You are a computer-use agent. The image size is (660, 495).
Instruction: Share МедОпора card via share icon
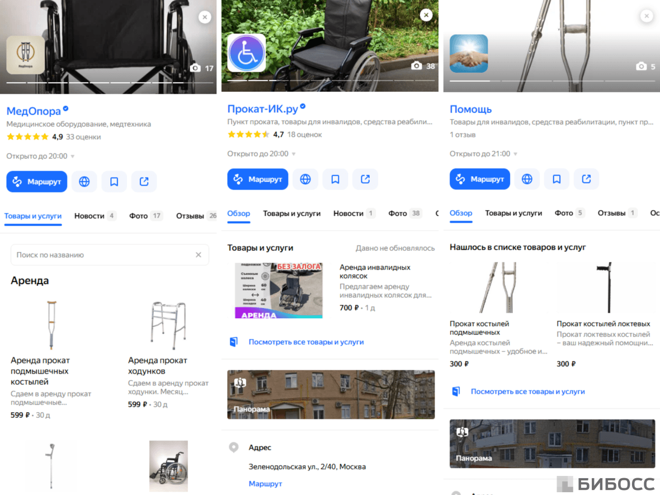144,181
